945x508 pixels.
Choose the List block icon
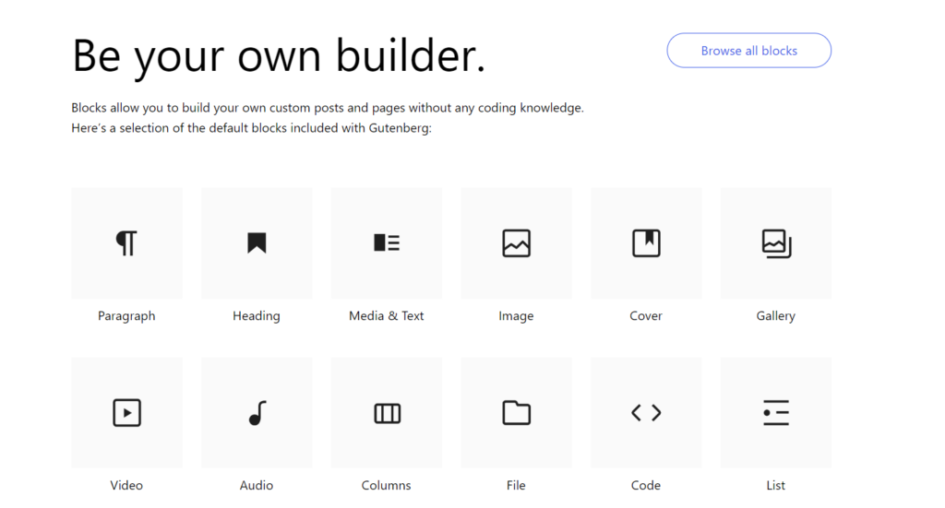click(x=776, y=413)
